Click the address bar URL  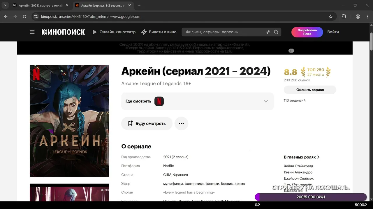pos(91,17)
